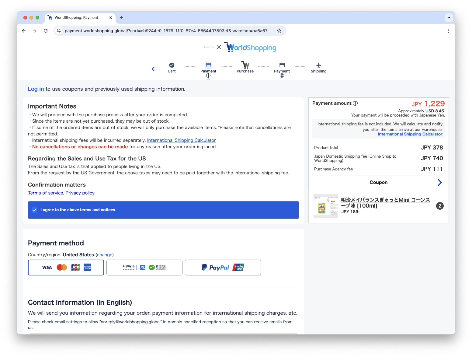
Task: Reload the payment page
Action: point(46,31)
